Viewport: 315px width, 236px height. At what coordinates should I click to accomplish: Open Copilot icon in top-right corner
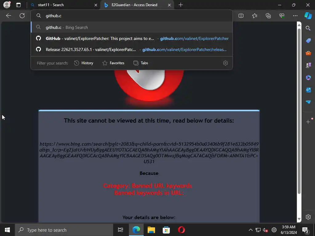point(308,16)
